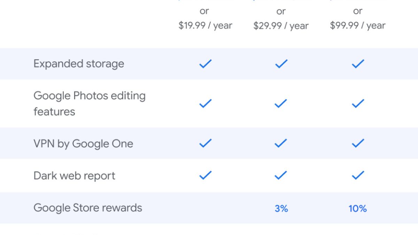This screenshot has width=418, height=235.
Task: Click Google Photos editing checkmark in $19.99 column
Action: click(x=205, y=103)
